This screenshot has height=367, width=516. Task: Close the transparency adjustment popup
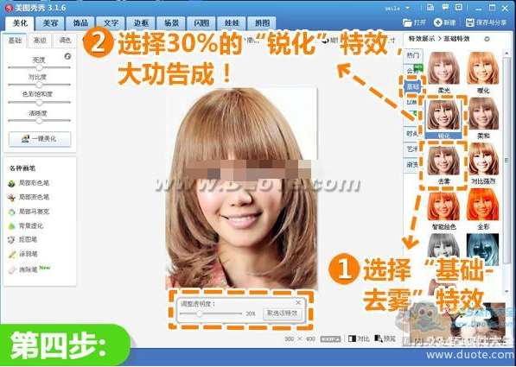[x=298, y=302]
